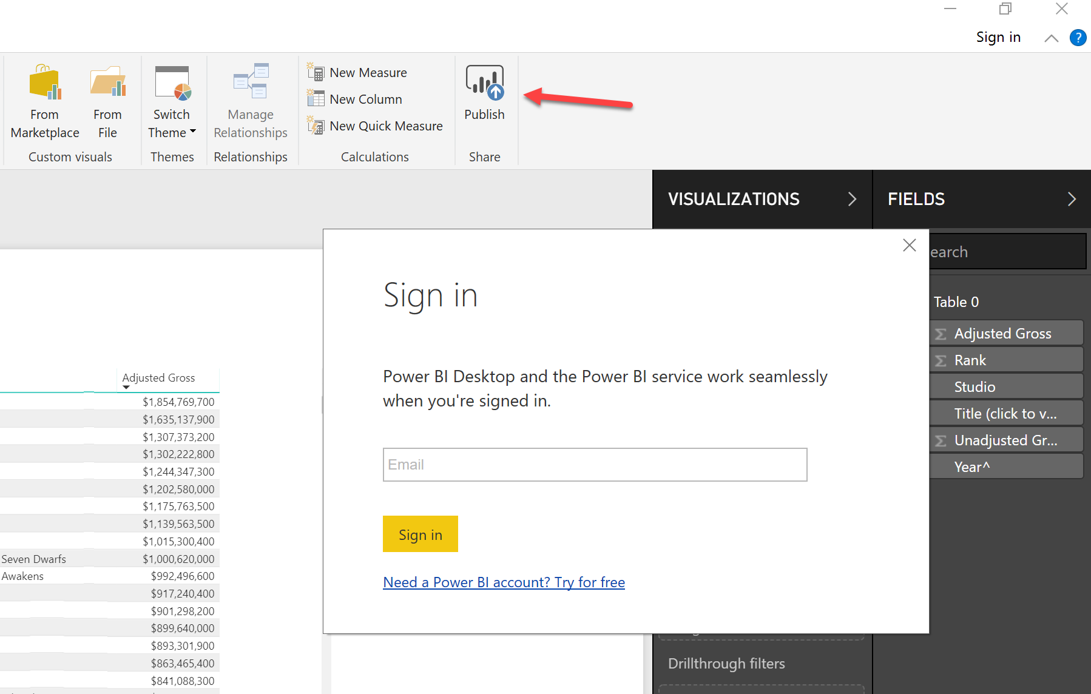
Task: Select the Unadjusted Gr... field
Action: coord(1007,440)
